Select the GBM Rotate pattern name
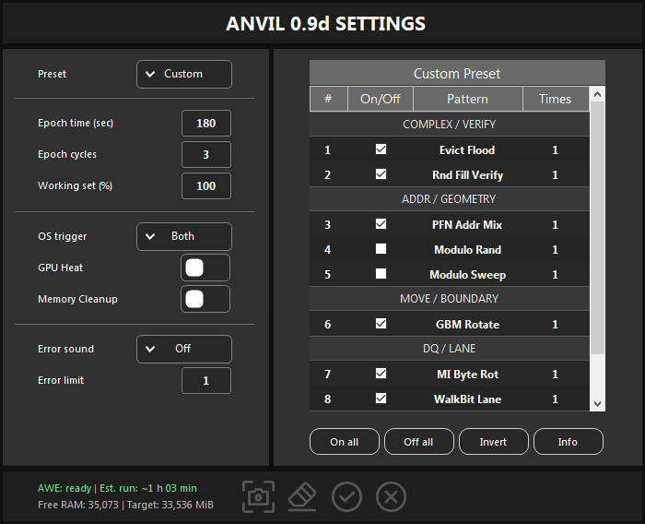The width and height of the screenshot is (645, 524). (x=468, y=325)
